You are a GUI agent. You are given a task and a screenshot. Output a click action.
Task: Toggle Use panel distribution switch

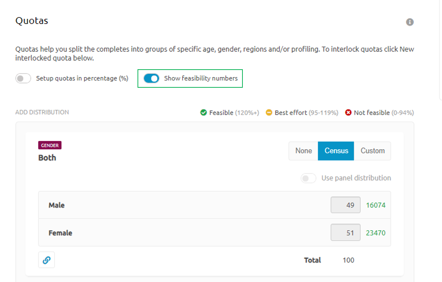(x=308, y=178)
